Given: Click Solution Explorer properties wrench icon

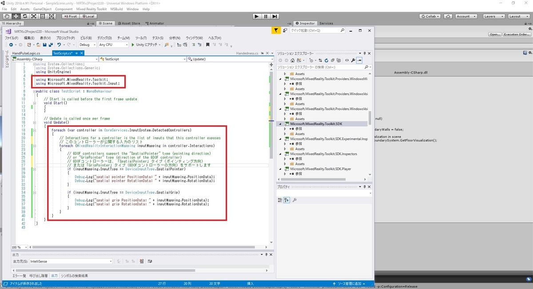Looking at the screenshot, I should pos(353,60).
